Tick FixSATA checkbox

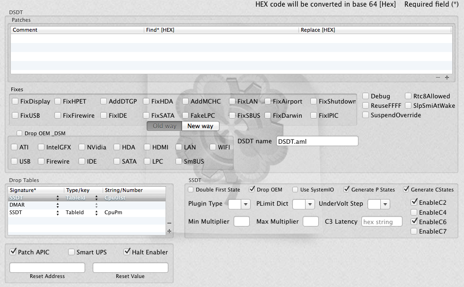146,115
